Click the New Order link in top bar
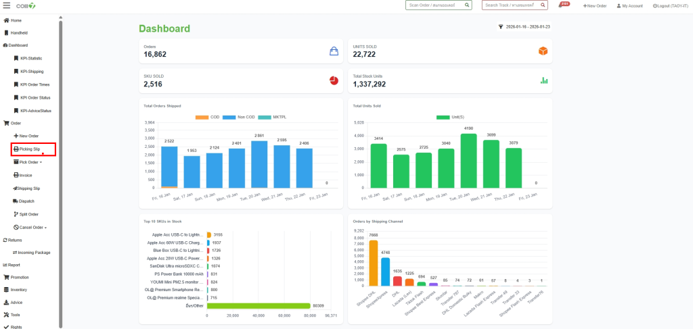693x329 pixels. click(594, 5)
